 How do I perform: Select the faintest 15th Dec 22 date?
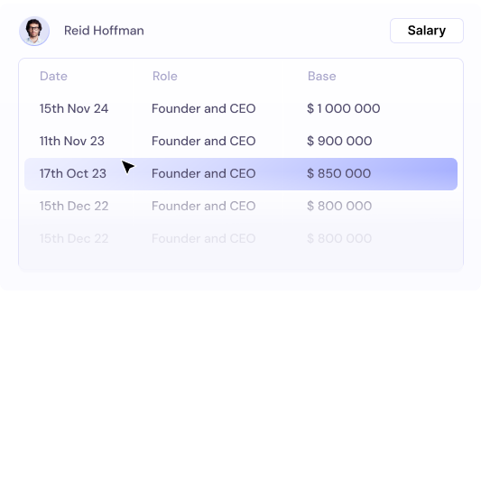click(74, 238)
